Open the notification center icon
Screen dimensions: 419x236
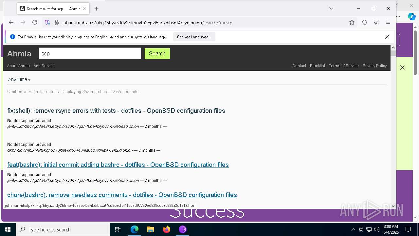pos(408,229)
